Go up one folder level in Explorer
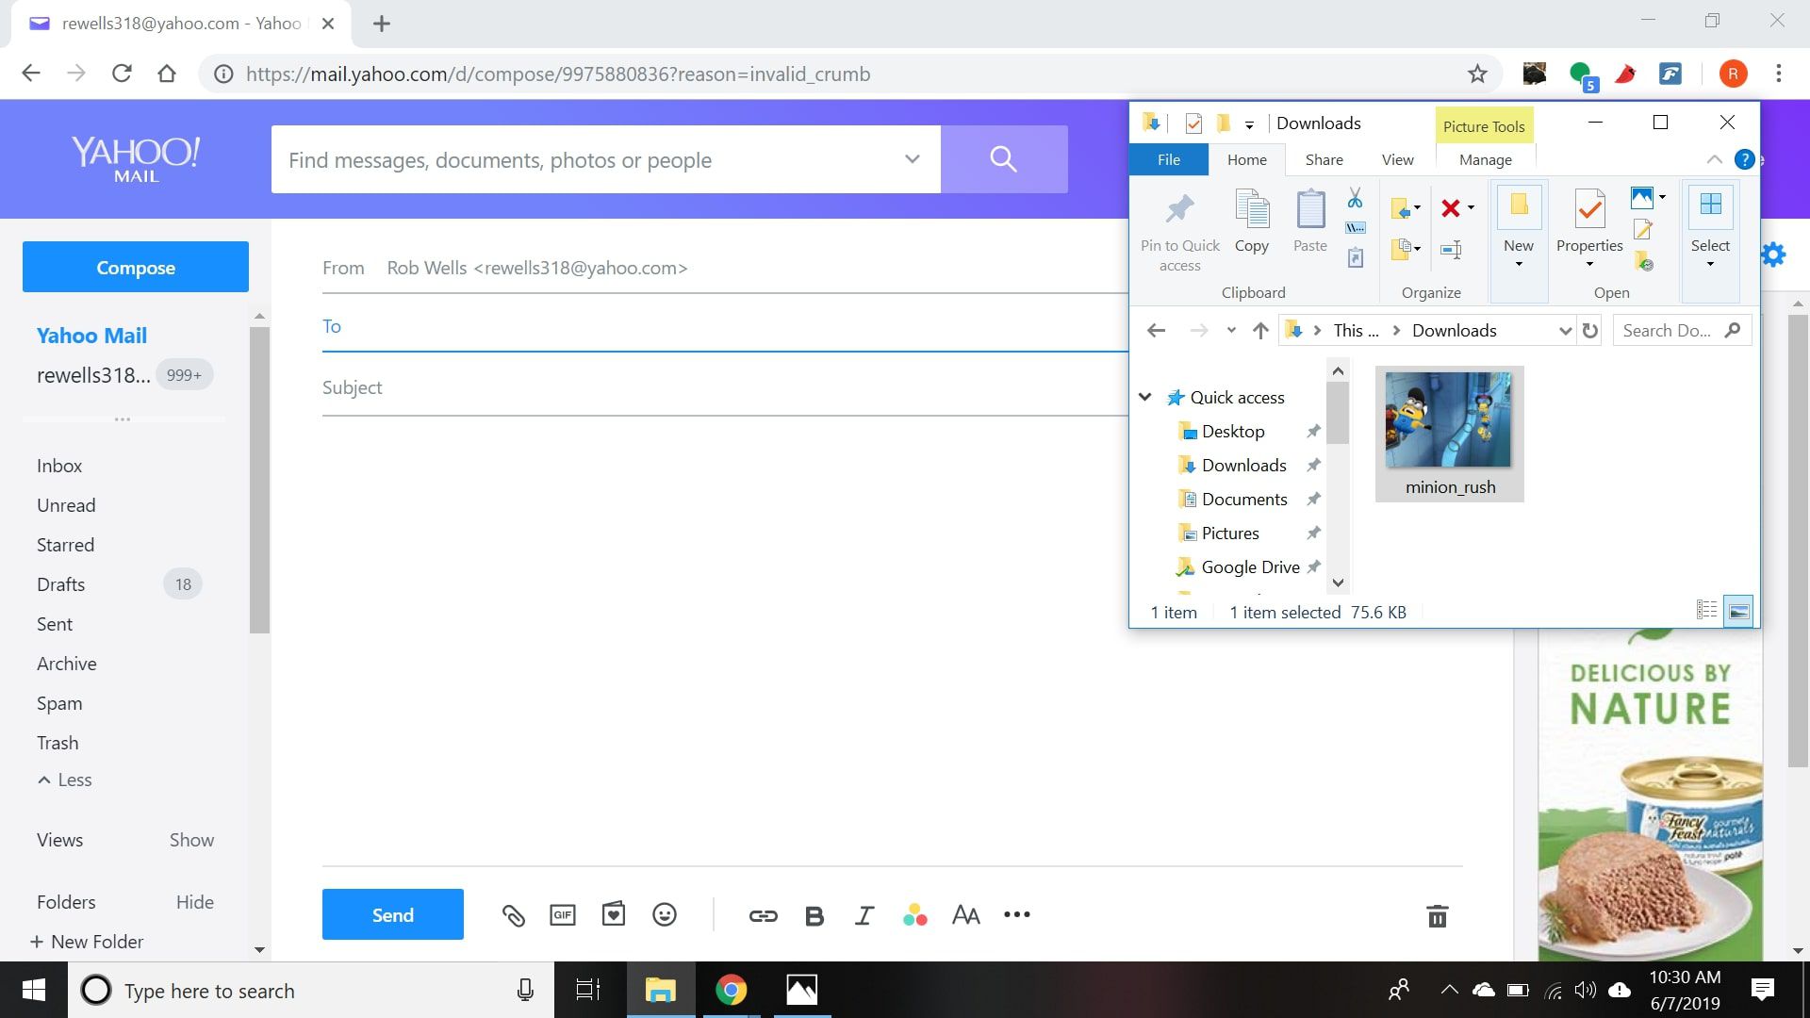 (1260, 330)
